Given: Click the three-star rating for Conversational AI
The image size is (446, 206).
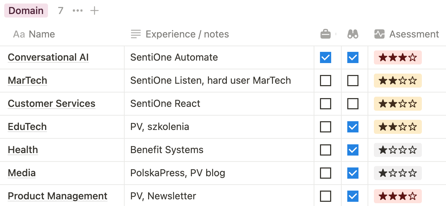Looking at the screenshot, I should tap(398, 57).
